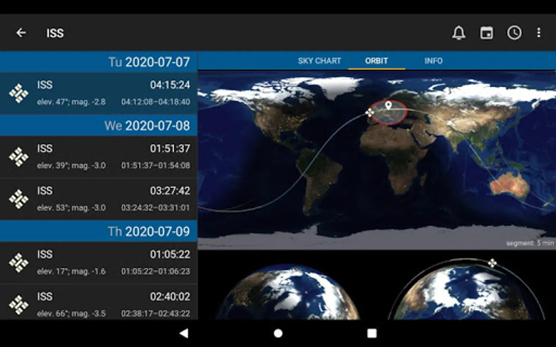556x347 pixels.
Task: Go back using the arrow in header
Action: (x=21, y=33)
